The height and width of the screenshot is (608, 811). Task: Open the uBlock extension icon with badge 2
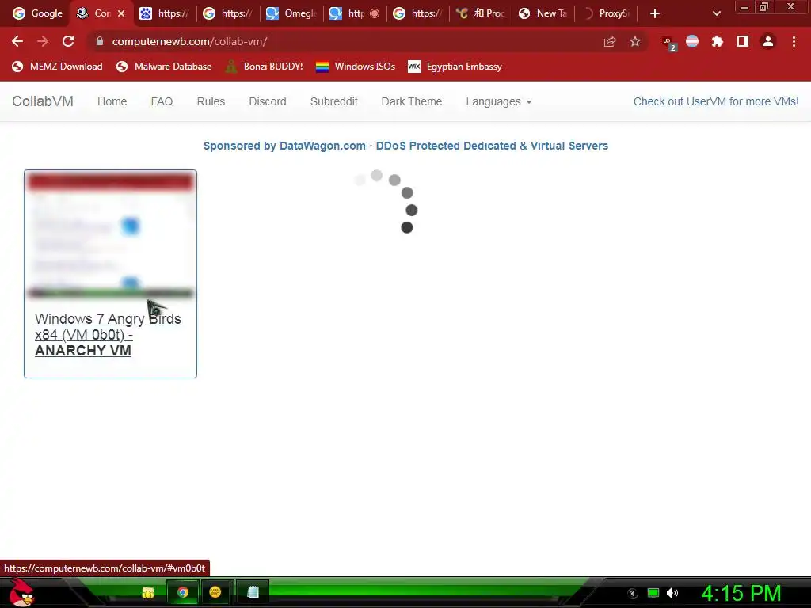(668, 43)
